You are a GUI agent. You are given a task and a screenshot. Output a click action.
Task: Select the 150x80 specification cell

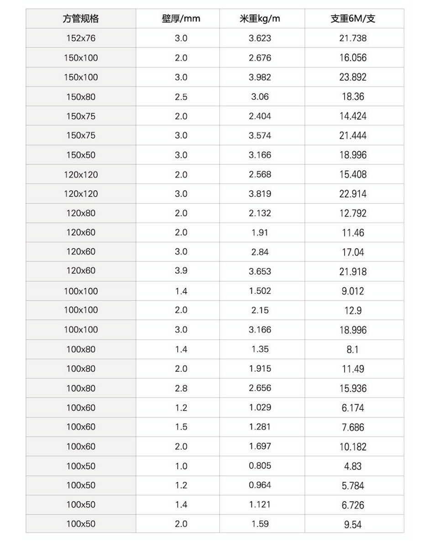pyautogui.click(x=81, y=97)
